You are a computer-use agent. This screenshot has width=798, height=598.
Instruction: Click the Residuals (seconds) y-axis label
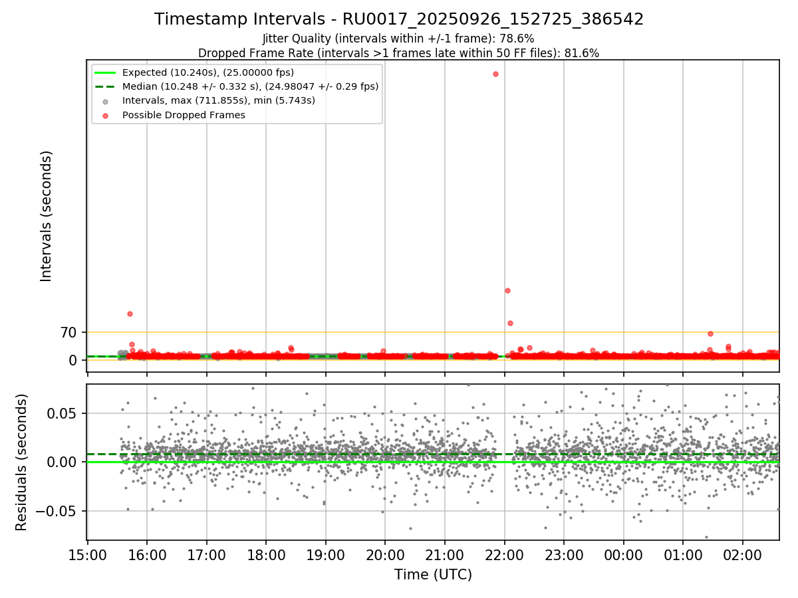coord(22,462)
